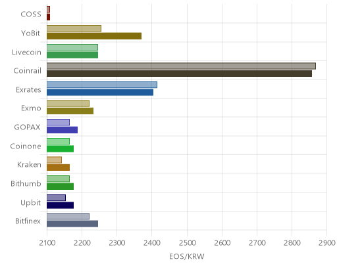The height and width of the screenshot is (268, 337).
Task: Select the light YoBit bar
Action: [x=74, y=28]
